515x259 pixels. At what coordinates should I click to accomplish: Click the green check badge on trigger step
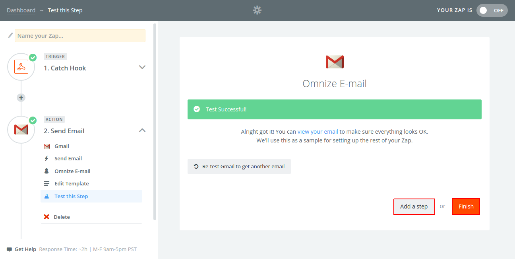click(x=33, y=57)
